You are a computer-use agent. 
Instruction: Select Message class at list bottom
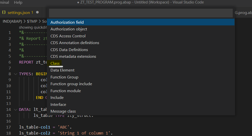click(63, 111)
